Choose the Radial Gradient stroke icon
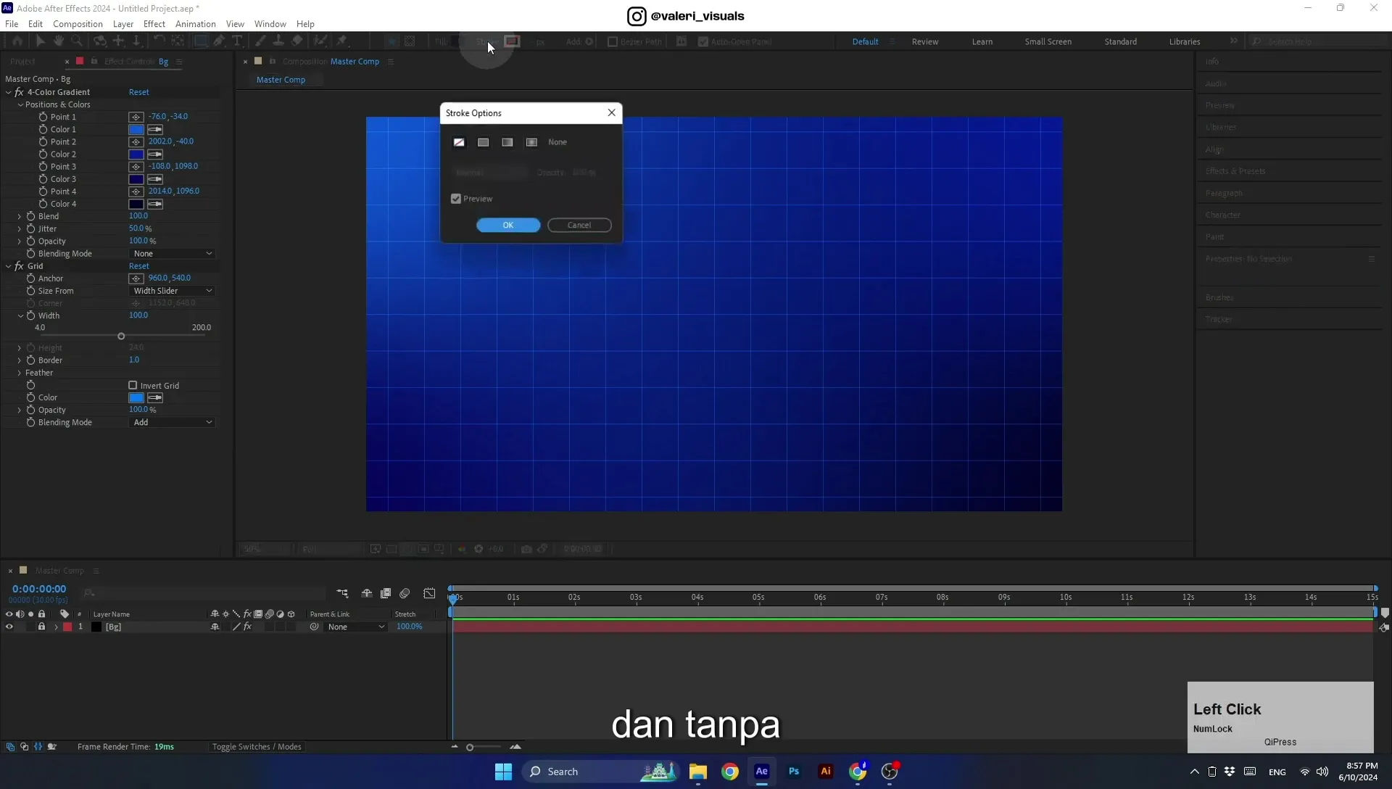 click(x=531, y=142)
